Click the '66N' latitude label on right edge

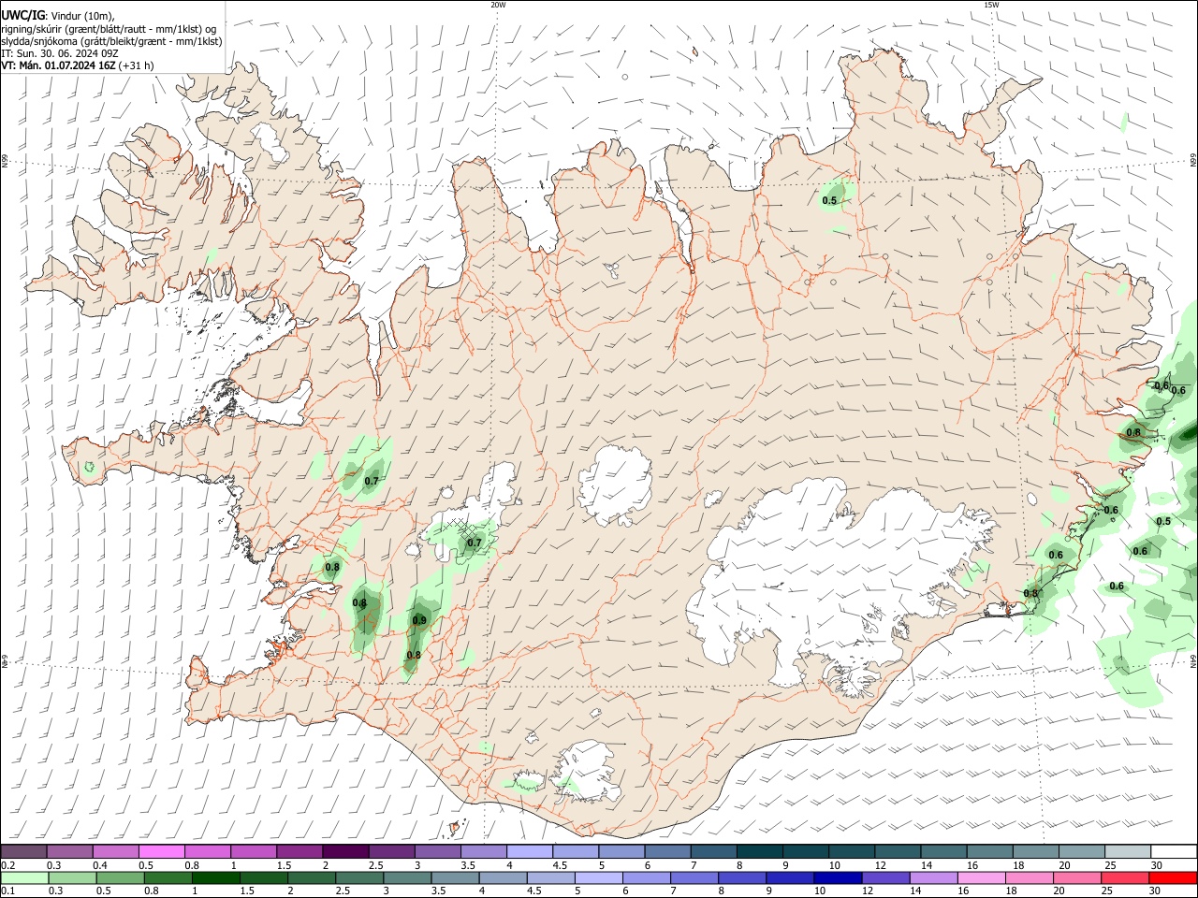click(1193, 161)
